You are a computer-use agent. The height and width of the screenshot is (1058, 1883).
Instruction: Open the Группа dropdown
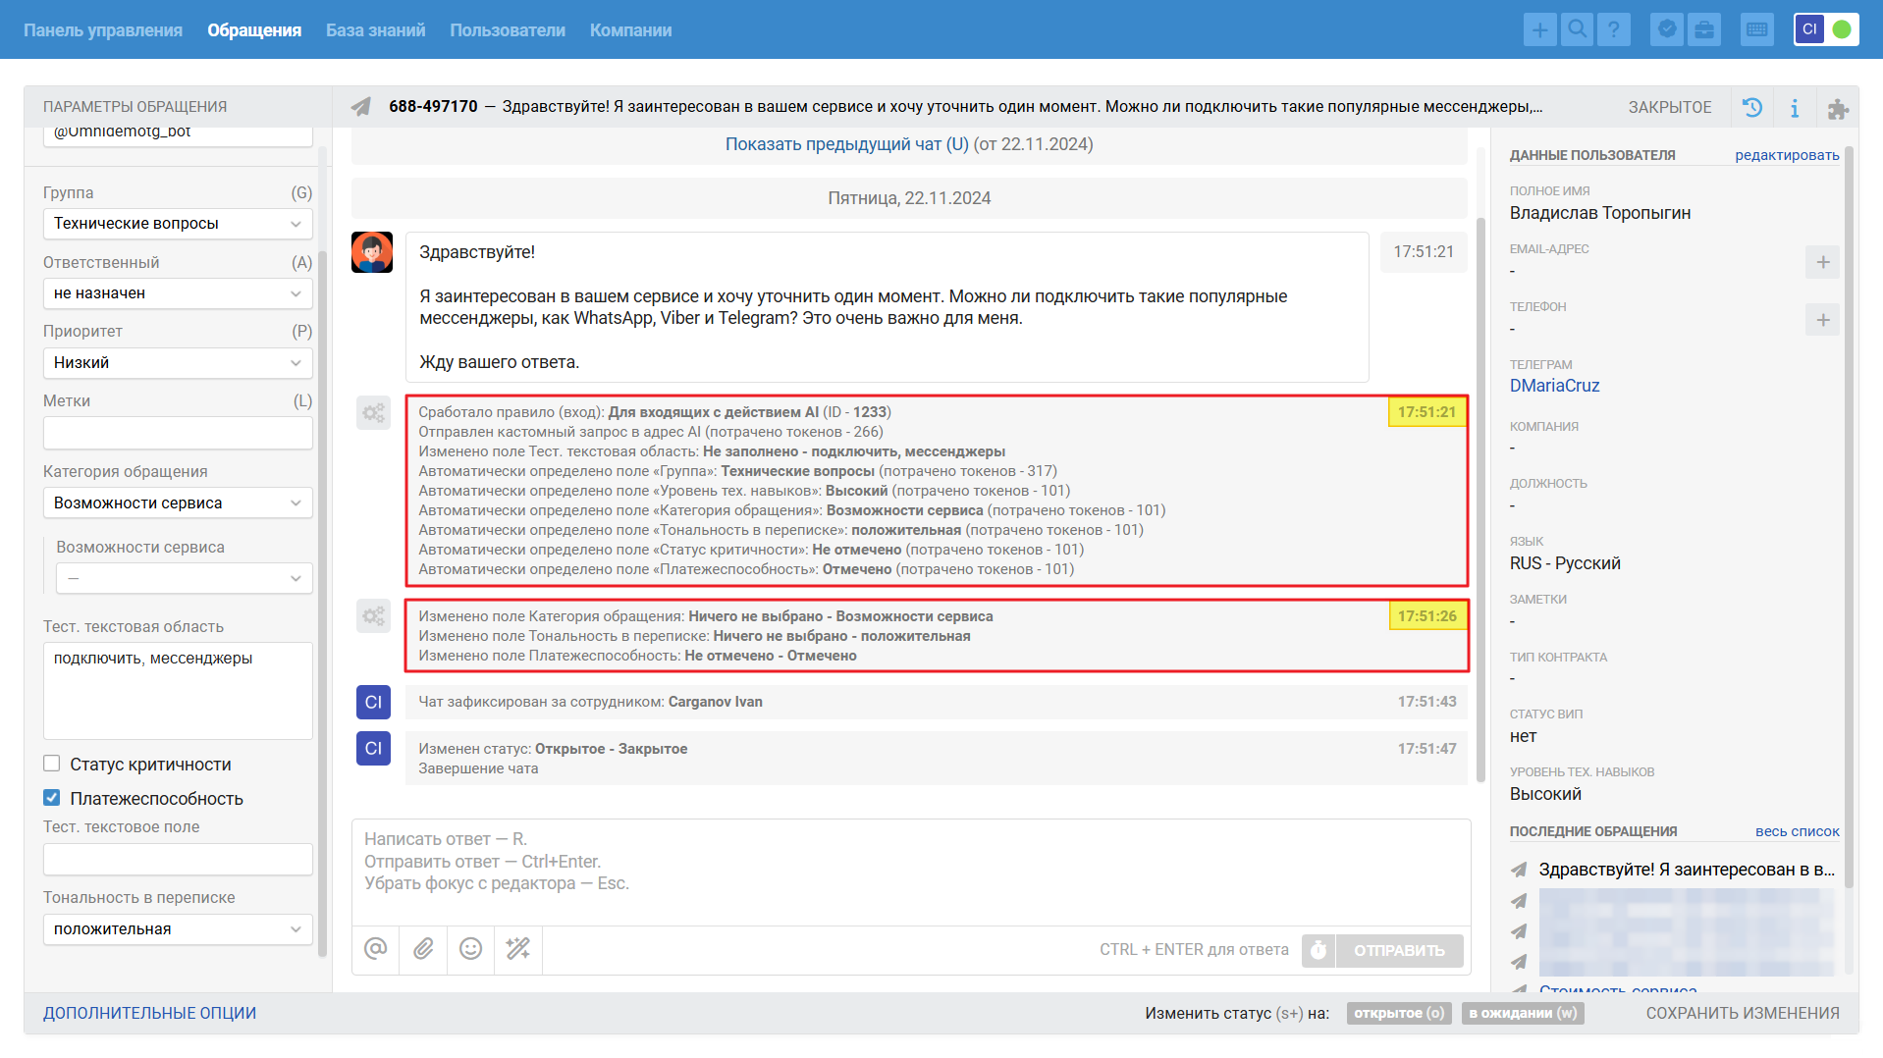178,224
